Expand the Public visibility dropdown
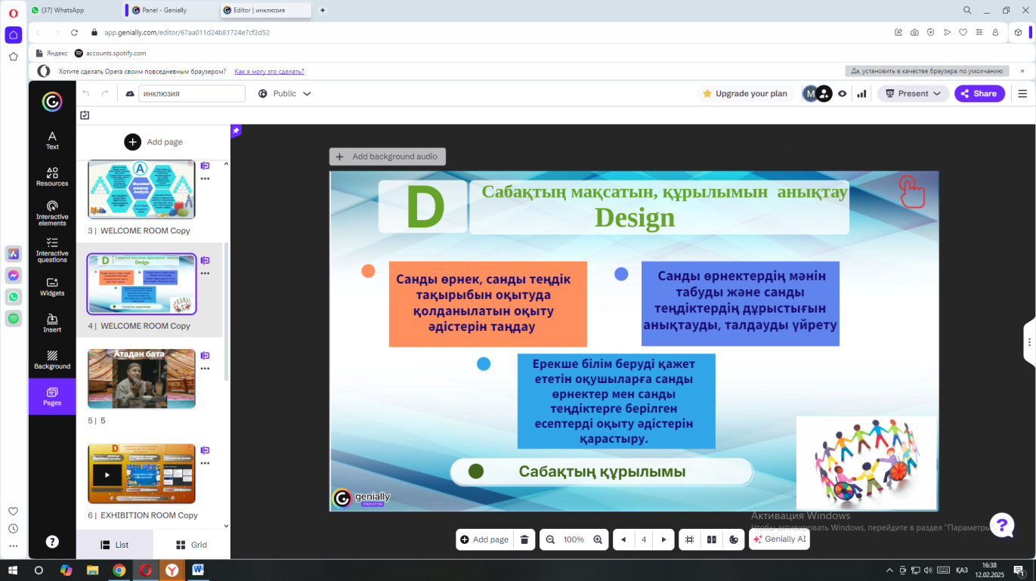 click(x=284, y=94)
